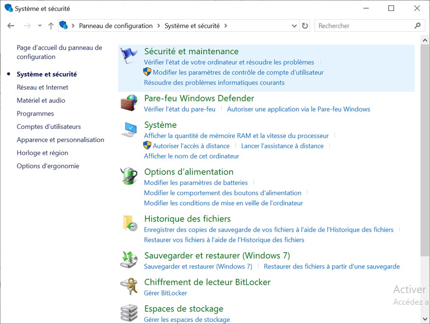Viewport: 430px width, 324px height.
Task: Open Page d'accueil du panneau de configuration
Action: [x=59, y=52]
